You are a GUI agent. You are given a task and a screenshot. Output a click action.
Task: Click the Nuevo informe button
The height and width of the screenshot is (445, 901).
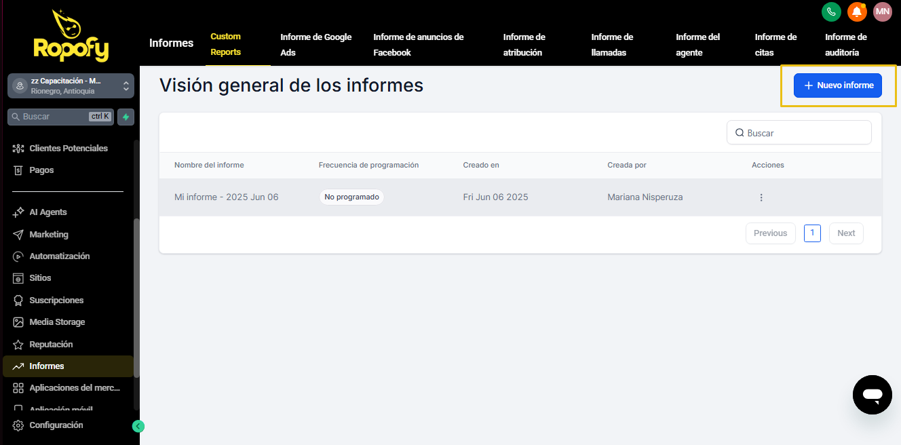click(838, 85)
